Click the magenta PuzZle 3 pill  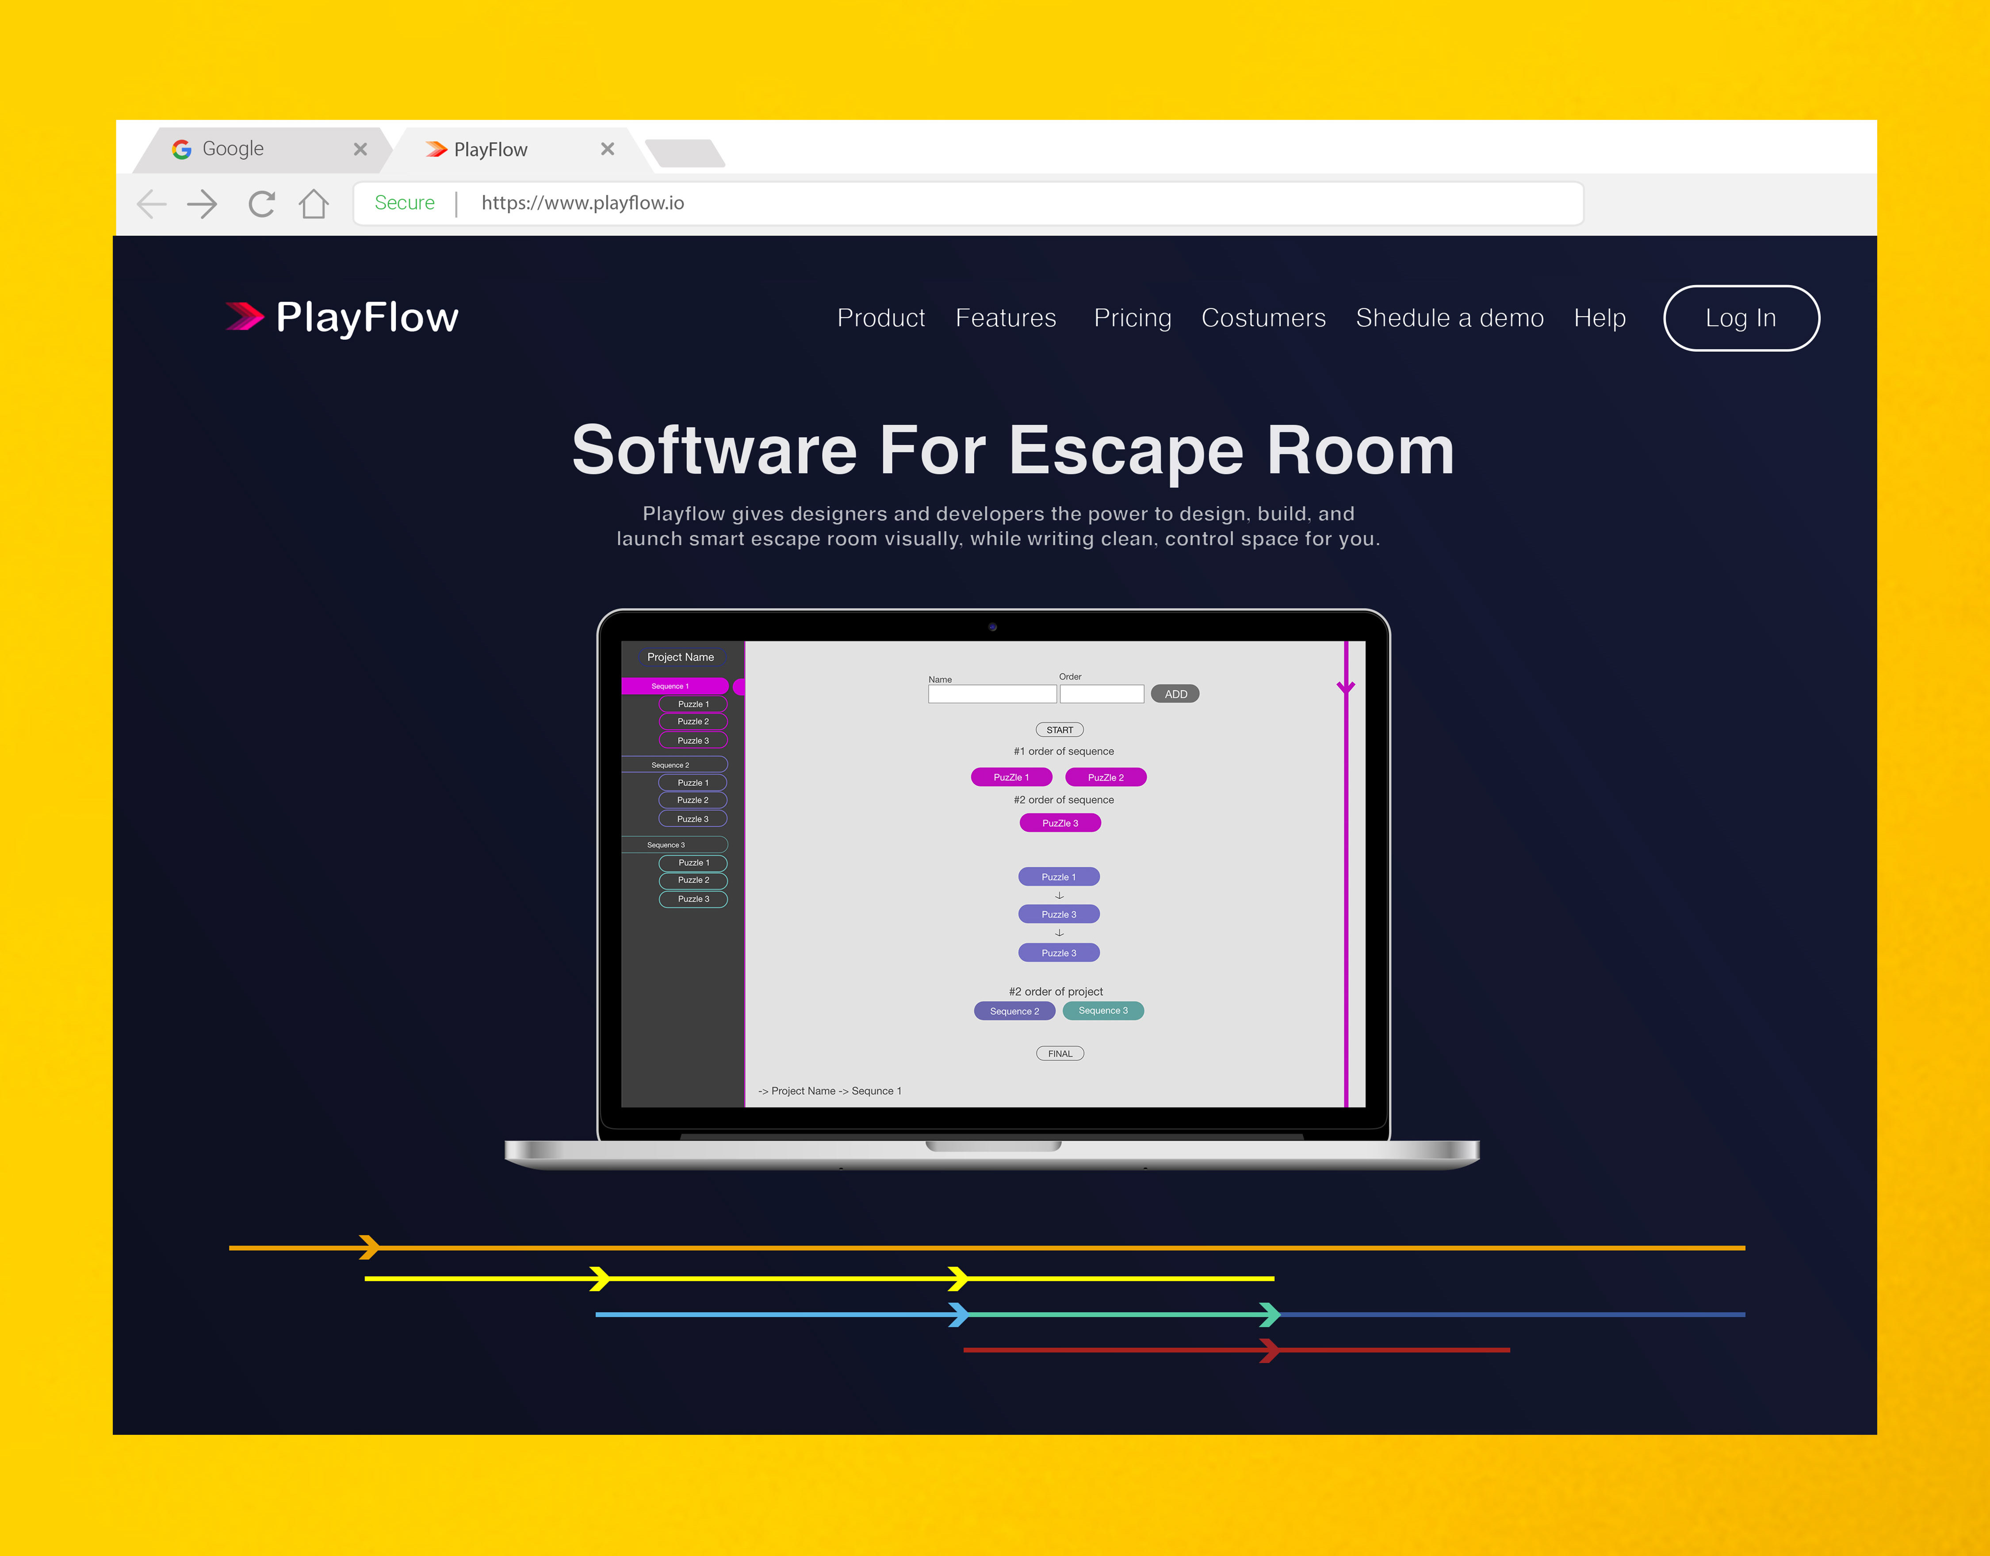[x=1060, y=822]
